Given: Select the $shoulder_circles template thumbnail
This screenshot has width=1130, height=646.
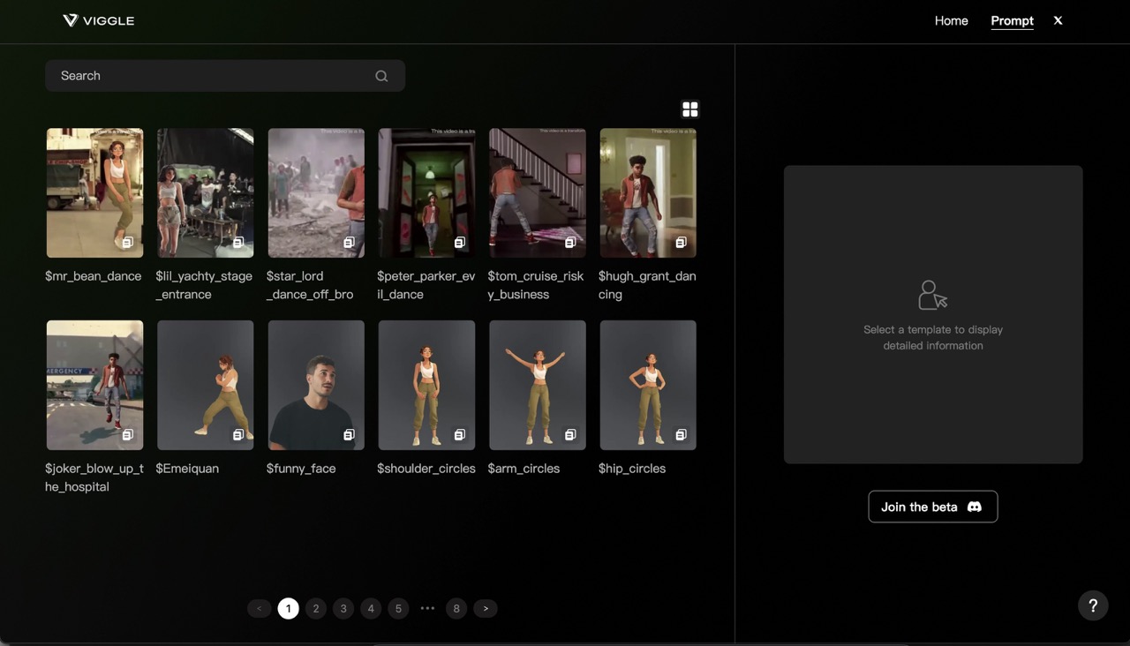Looking at the screenshot, I should click(x=426, y=385).
